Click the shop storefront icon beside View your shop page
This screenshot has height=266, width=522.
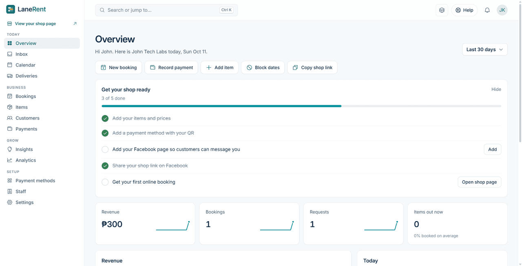[x=9, y=24]
